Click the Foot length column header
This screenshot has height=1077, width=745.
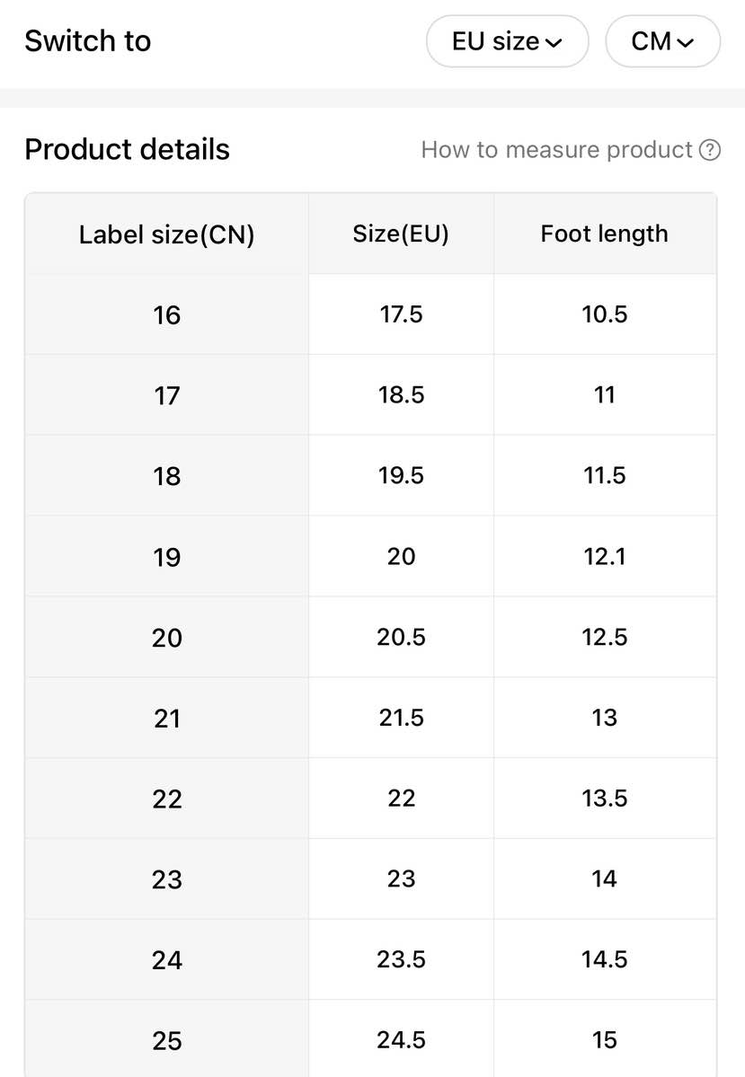click(604, 234)
